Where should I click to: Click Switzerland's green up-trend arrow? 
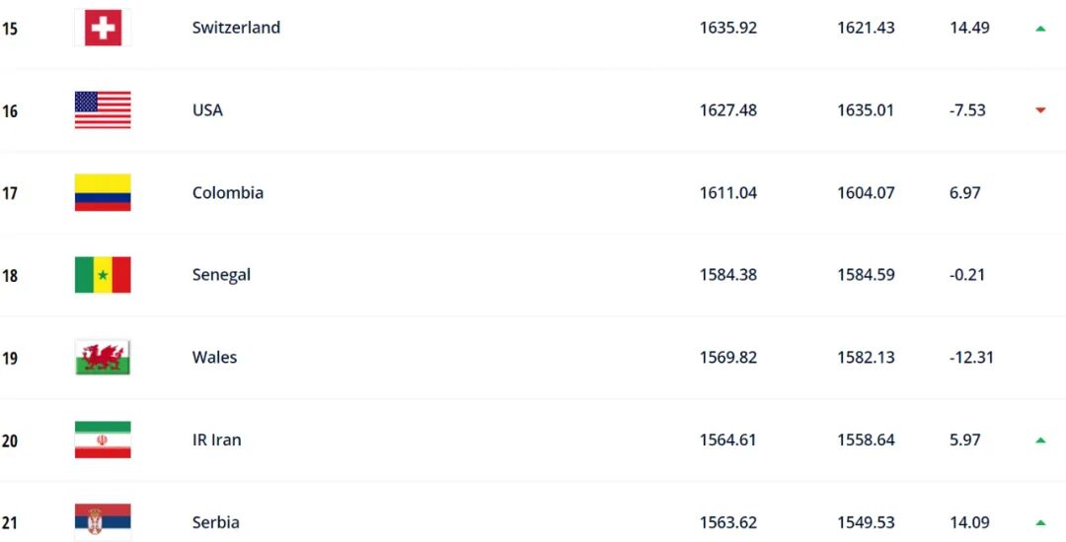[x=1040, y=29]
